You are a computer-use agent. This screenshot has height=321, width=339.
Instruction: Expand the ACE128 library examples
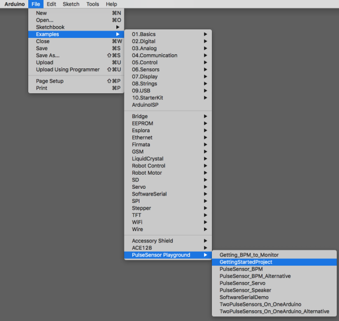[x=168, y=248]
